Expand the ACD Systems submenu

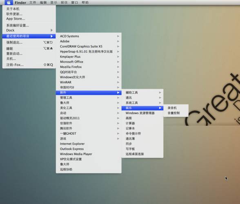click(89, 36)
